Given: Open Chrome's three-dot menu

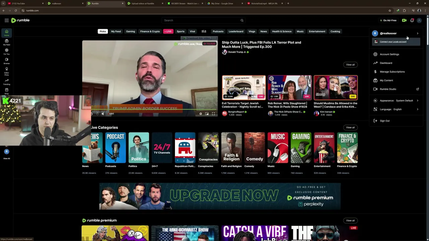Looking at the screenshot, I should coord(425,10).
